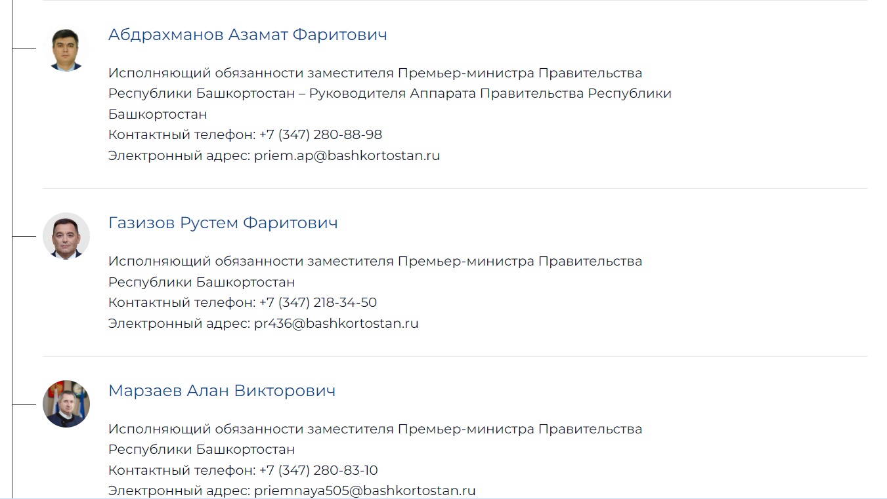Click the tree connector line beside Газизов's photo
This screenshot has height=499, width=887.
(x=24, y=236)
